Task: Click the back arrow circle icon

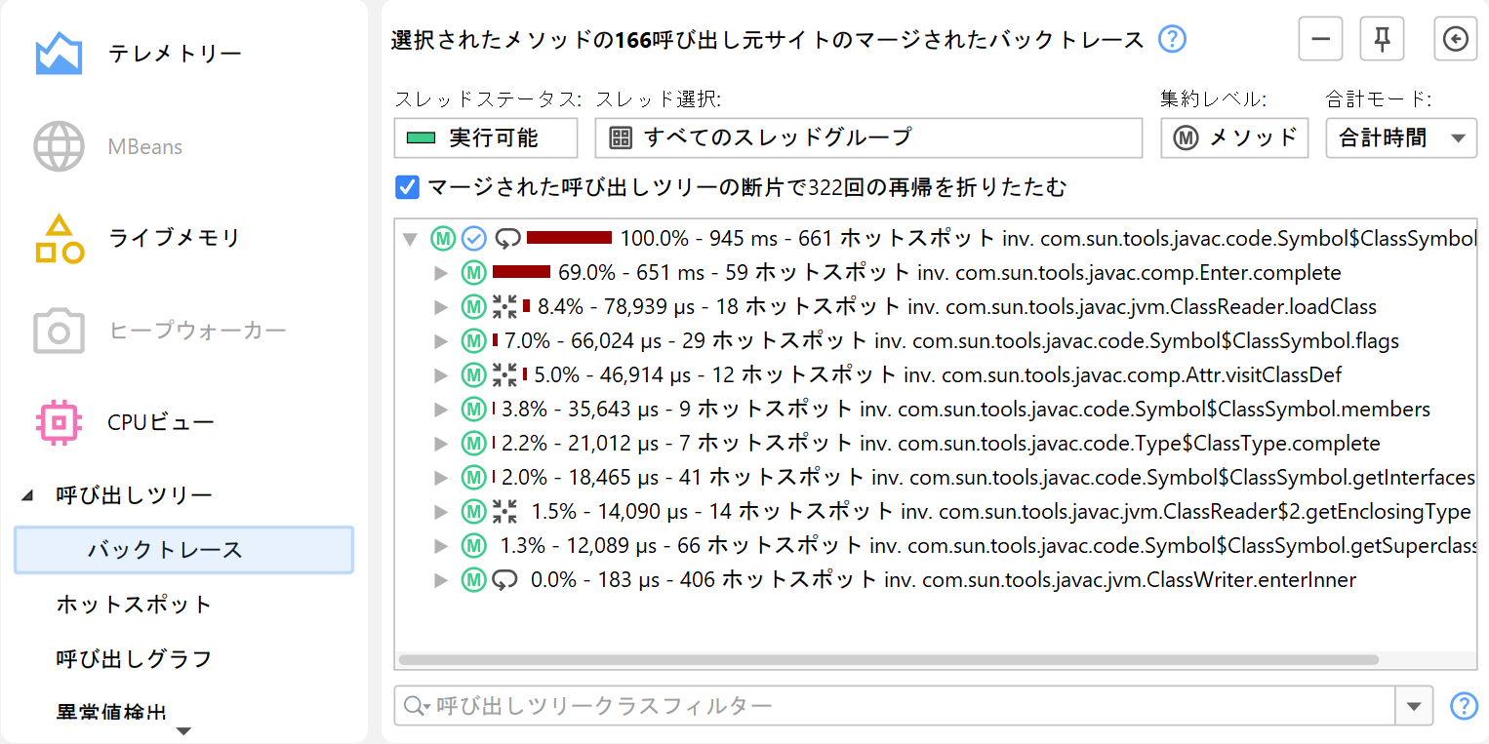Action: 1455,40
